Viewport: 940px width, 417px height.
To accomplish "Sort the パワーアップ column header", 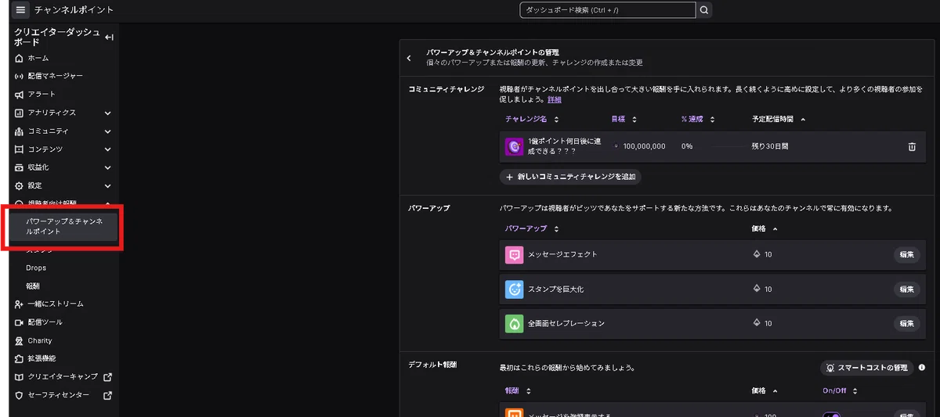I will pyautogui.click(x=533, y=229).
